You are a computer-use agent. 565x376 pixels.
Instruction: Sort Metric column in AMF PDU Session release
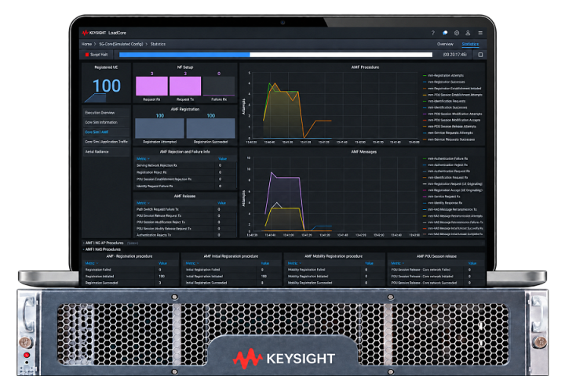click(397, 263)
